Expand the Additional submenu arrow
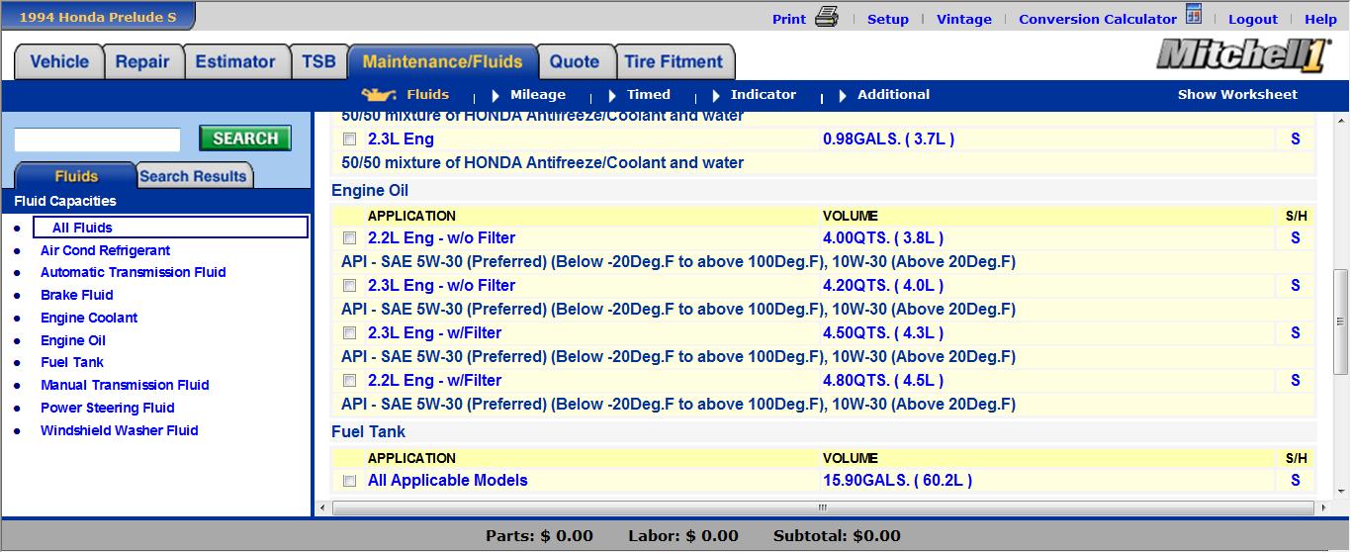Screen dimensions: 1351x553 click(x=843, y=96)
